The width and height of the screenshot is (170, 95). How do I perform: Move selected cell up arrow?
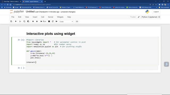(x=33, y=21)
